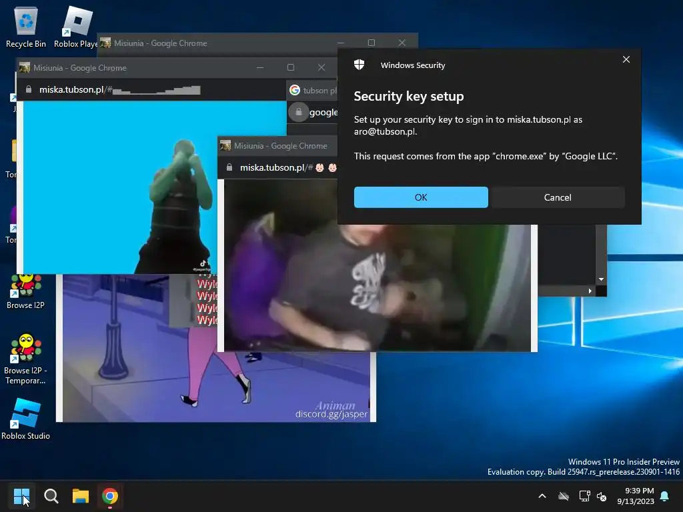Select the Google 'tubson pl' suggestion

(312, 90)
